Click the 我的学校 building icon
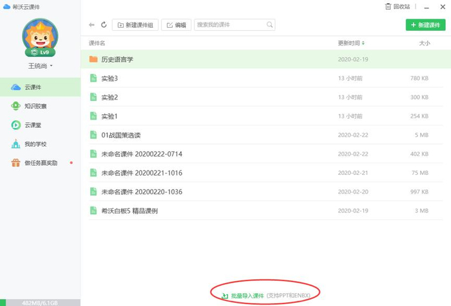Screen dimensions: 451x306 (16, 144)
